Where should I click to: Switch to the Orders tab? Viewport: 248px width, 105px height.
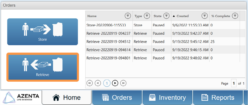coord(117,97)
